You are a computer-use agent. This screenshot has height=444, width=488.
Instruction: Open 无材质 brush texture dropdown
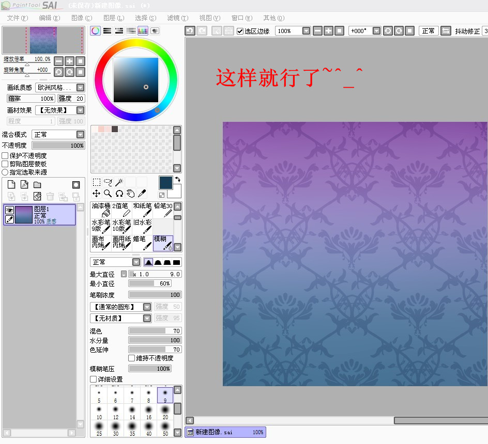click(x=147, y=318)
